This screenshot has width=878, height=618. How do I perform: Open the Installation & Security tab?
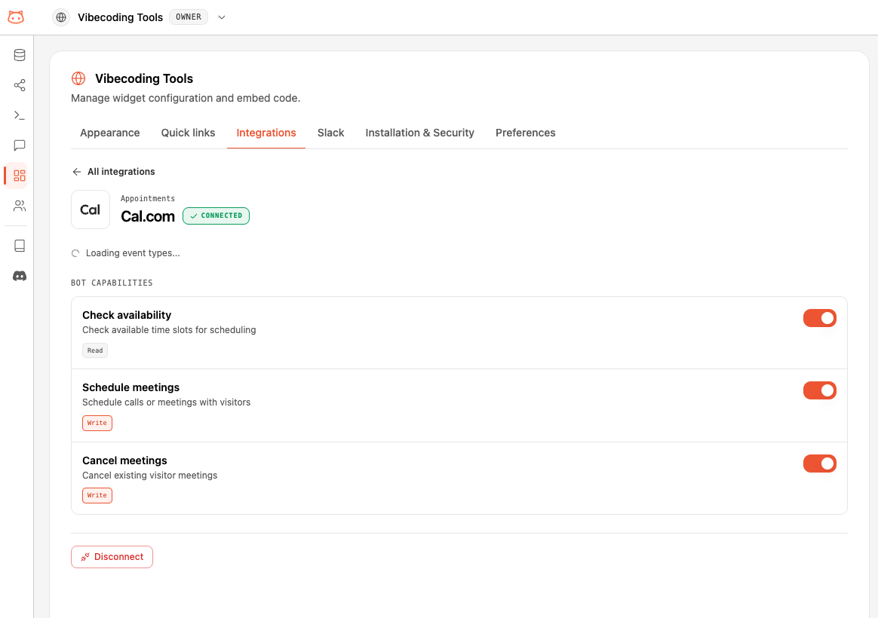[x=419, y=133]
